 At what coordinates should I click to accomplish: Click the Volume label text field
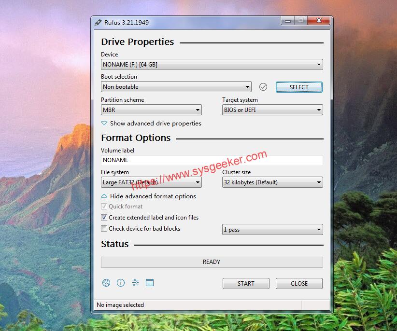[x=212, y=160]
